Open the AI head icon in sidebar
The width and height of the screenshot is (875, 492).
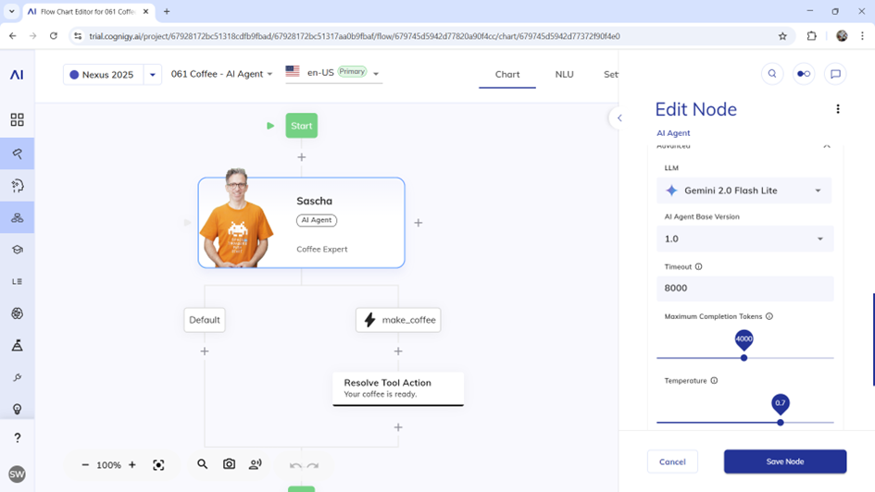point(18,186)
